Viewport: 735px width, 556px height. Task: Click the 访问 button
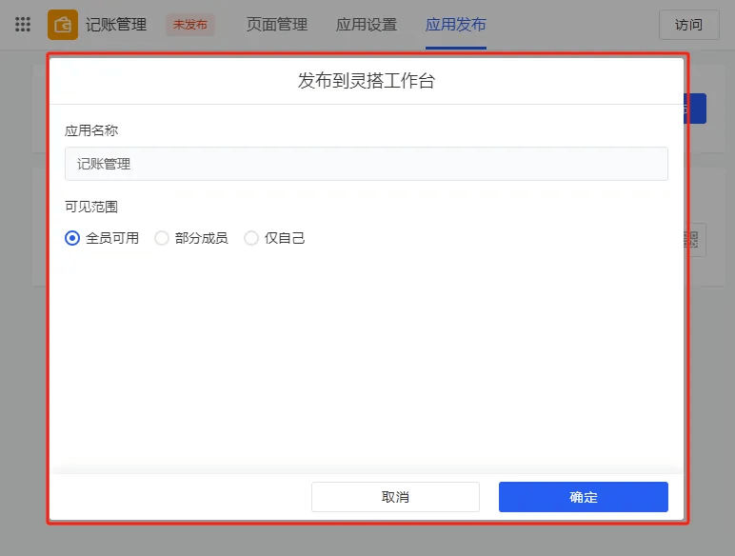688,25
